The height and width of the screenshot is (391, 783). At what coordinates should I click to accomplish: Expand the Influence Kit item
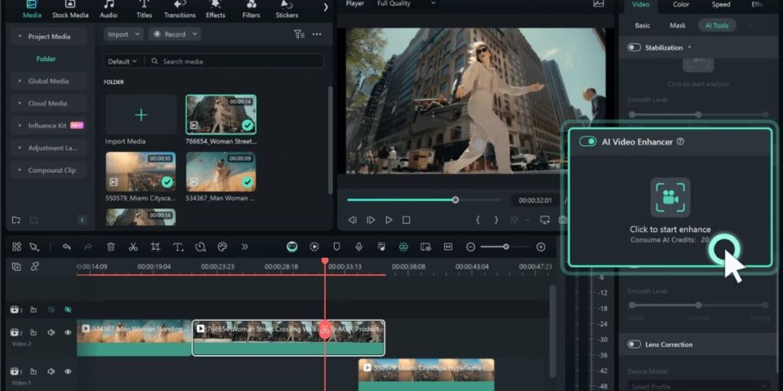coord(48,126)
